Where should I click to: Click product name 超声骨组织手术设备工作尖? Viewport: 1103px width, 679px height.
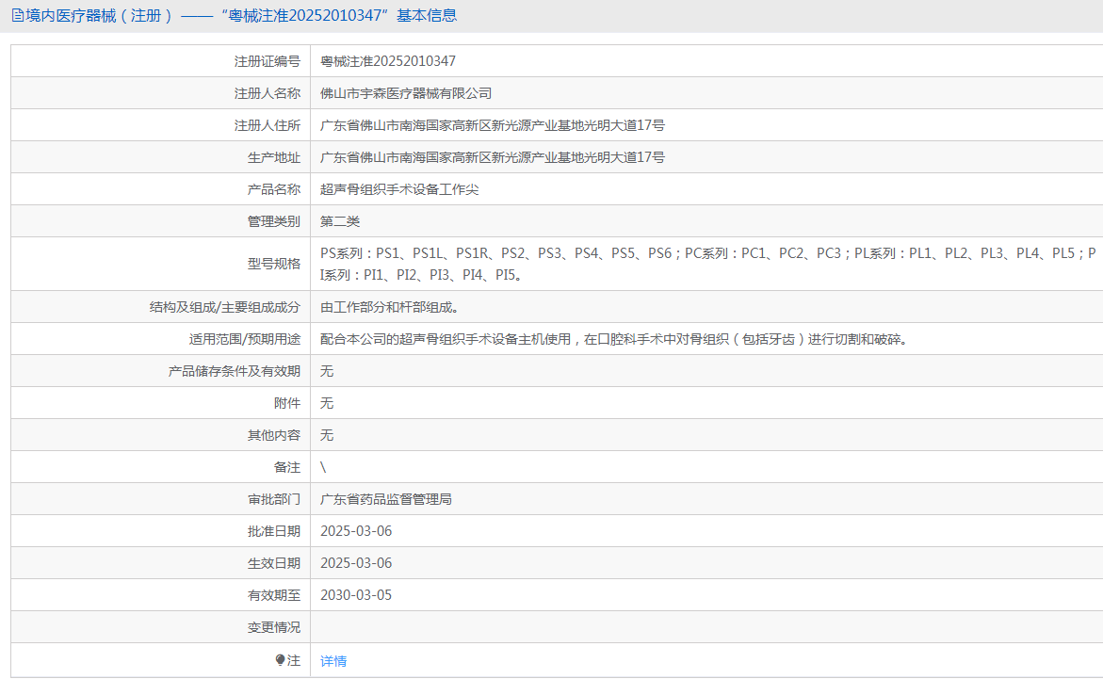pos(398,189)
